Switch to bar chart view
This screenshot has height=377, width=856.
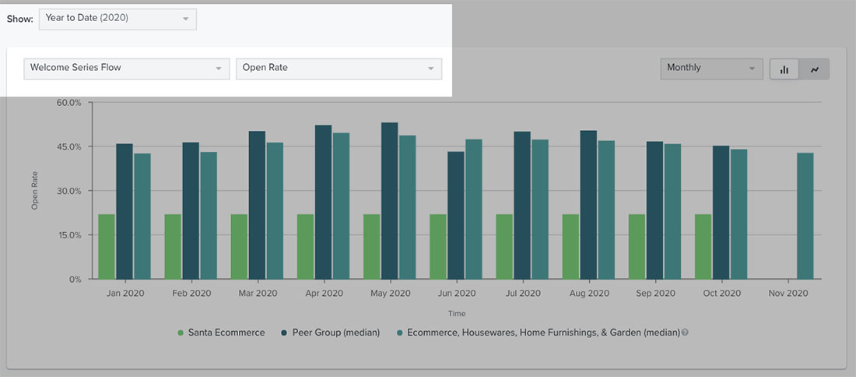pyautogui.click(x=784, y=69)
